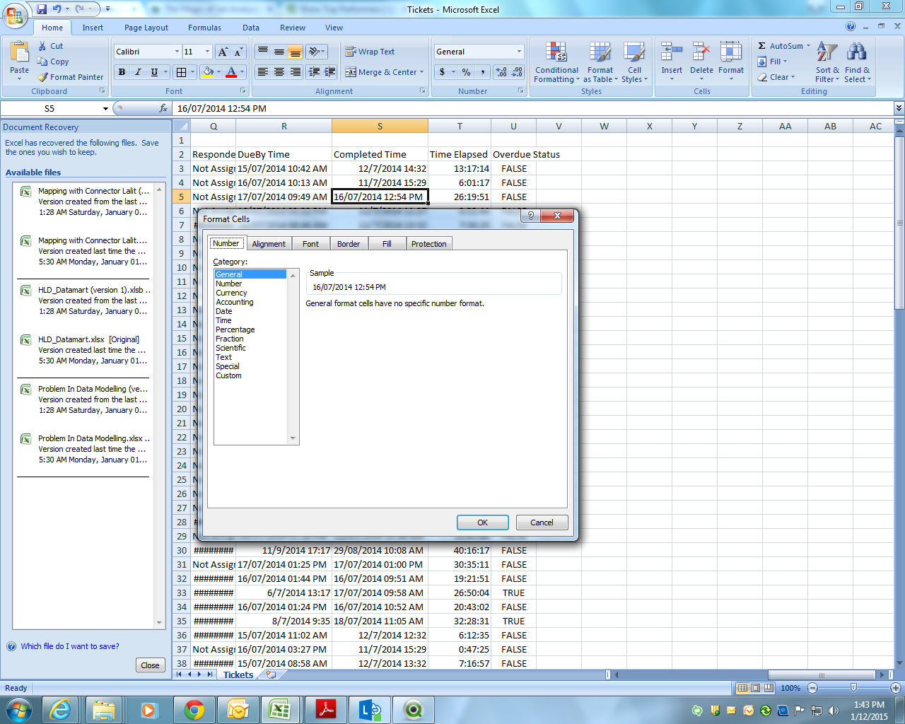The width and height of the screenshot is (905, 724).
Task: Increase font size with Grow Font
Action: point(223,52)
